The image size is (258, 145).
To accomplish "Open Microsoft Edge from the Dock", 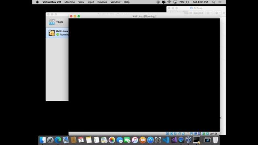I will 58,140.
